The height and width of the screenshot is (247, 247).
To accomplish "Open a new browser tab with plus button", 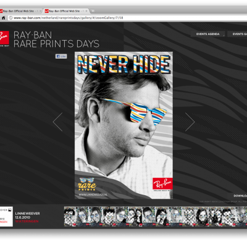I will [x=93, y=11].
